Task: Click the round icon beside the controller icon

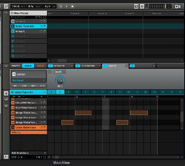Action: coord(142,6)
